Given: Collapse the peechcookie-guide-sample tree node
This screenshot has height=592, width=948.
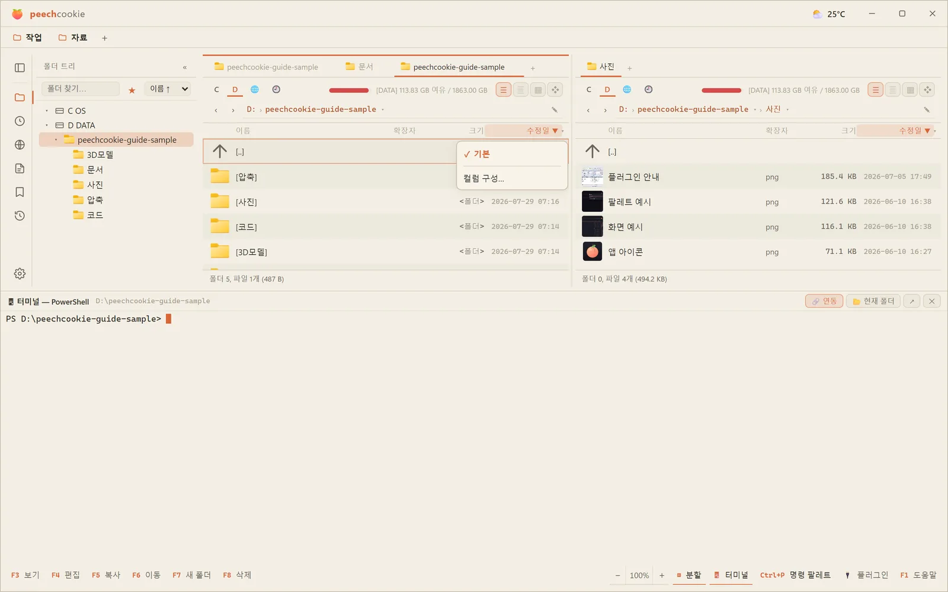Looking at the screenshot, I should (56, 140).
